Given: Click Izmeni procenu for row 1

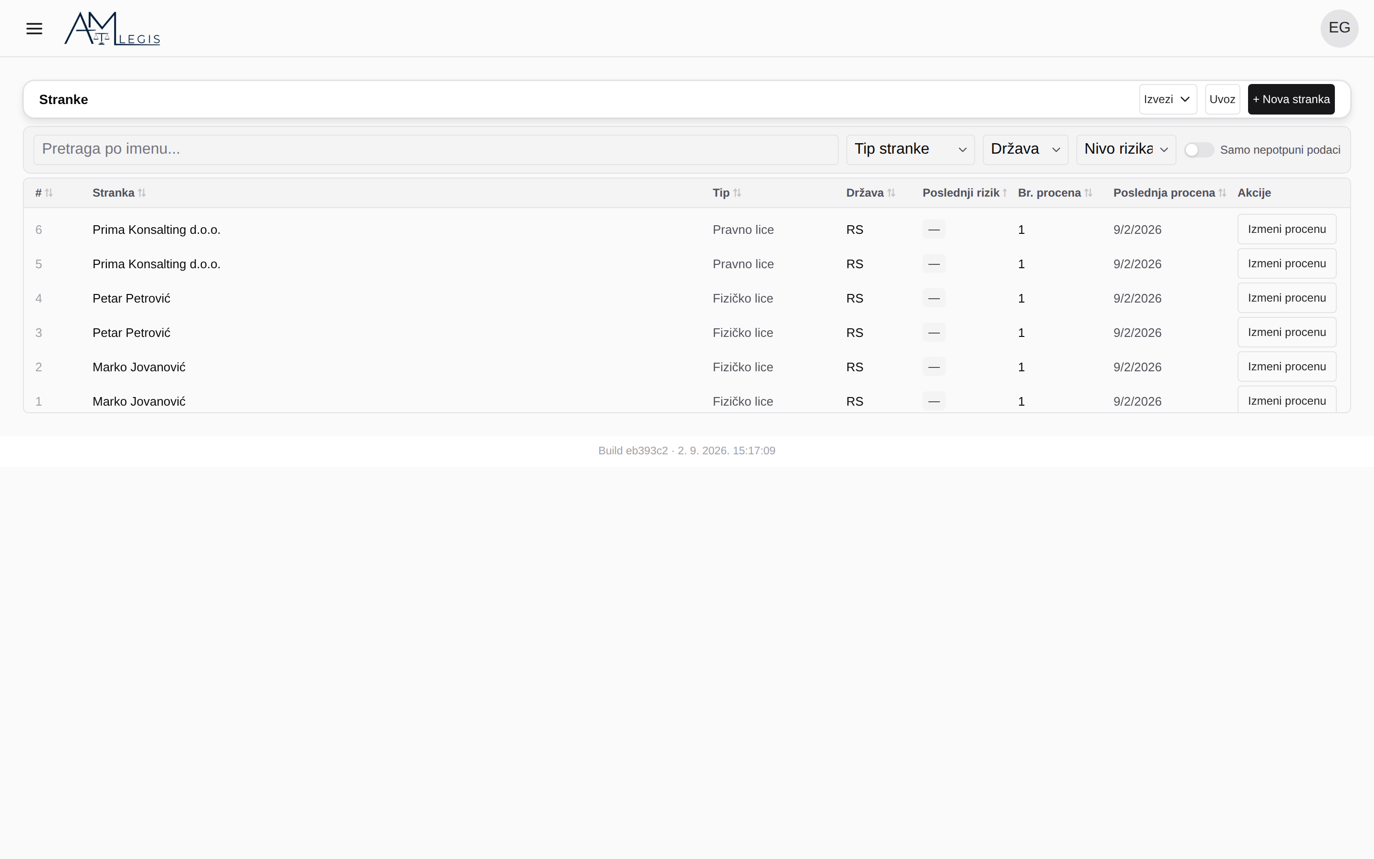Looking at the screenshot, I should pyautogui.click(x=1287, y=400).
